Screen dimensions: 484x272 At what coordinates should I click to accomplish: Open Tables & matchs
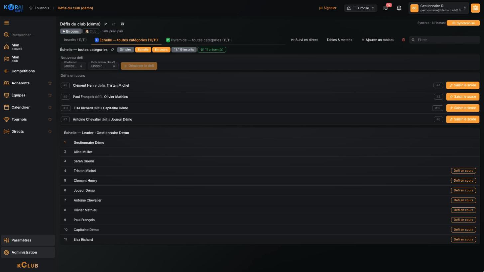point(339,40)
